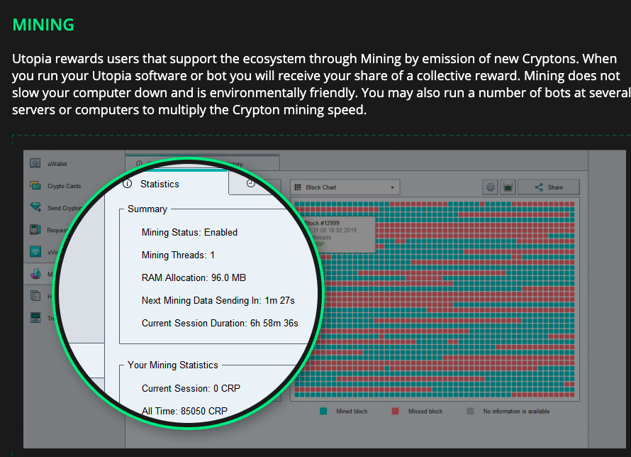Click the share arrow icon
This screenshot has height=457, width=631.
[539, 187]
